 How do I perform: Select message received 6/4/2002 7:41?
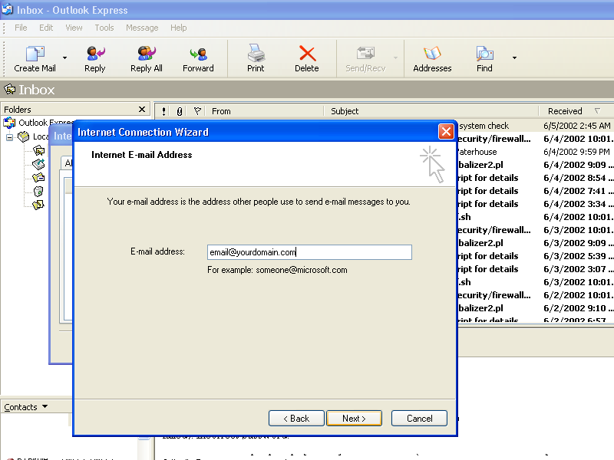click(x=535, y=191)
